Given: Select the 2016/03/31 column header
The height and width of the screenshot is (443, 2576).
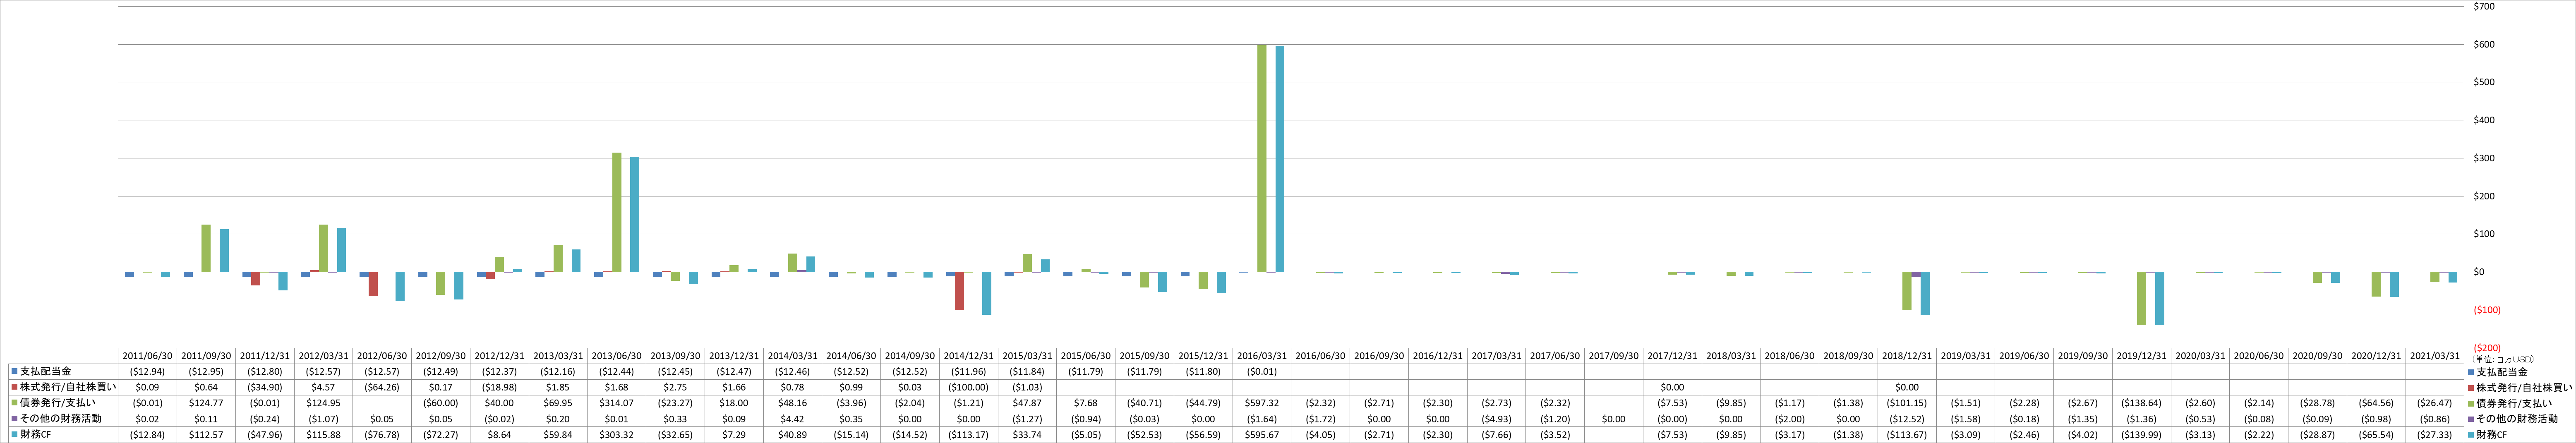Looking at the screenshot, I should [1262, 356].
